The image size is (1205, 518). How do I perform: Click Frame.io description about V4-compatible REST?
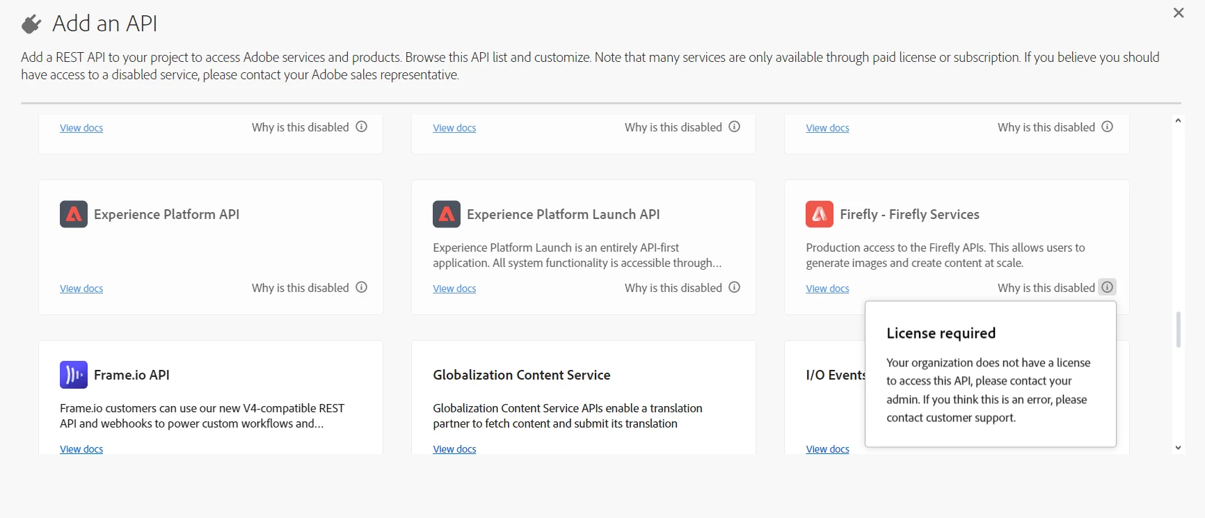pos(202,416)
